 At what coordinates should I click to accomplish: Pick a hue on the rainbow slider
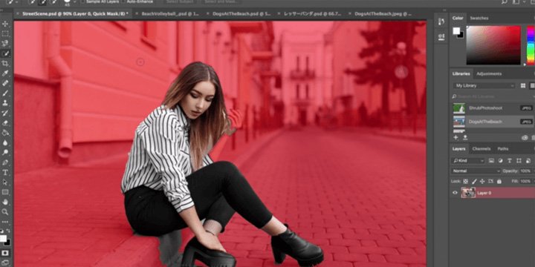(x=531, y=45)
